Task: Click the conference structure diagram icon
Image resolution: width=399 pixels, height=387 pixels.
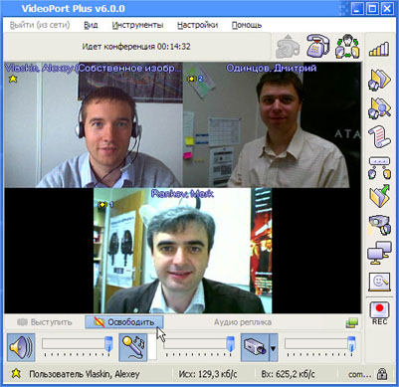Action: (380, 168)
